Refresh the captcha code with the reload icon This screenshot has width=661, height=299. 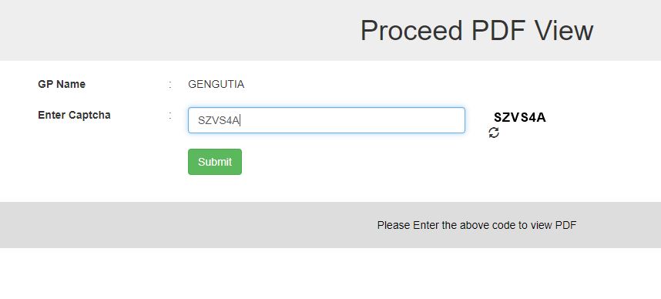coord(494,133)
